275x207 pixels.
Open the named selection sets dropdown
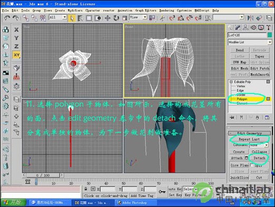click(x=228, y=17)
